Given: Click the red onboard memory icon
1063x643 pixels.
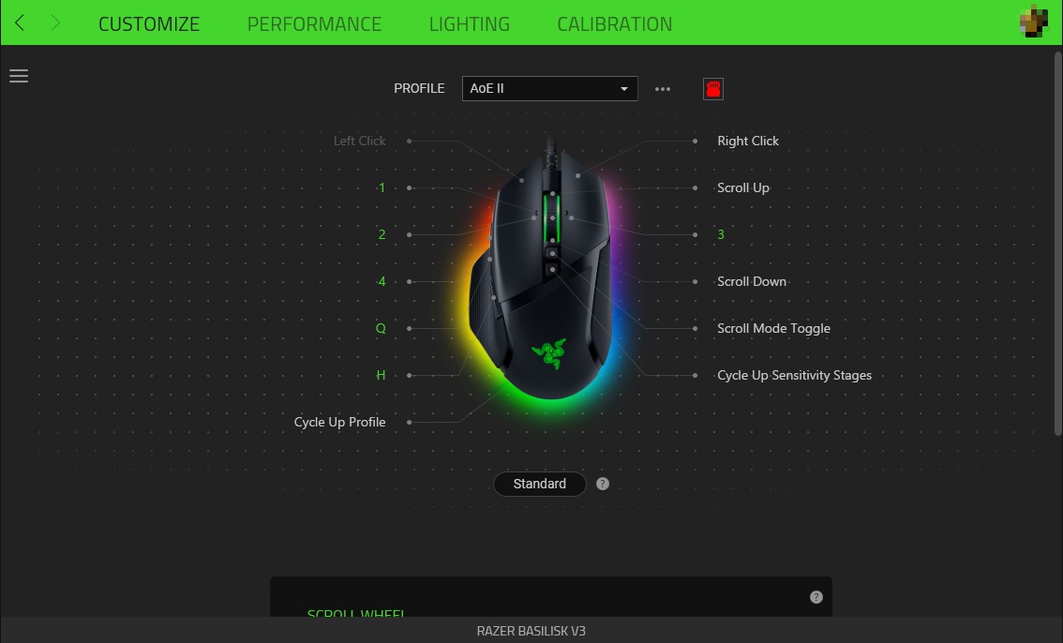Looking at the screenshot, I should coord(713,89).
